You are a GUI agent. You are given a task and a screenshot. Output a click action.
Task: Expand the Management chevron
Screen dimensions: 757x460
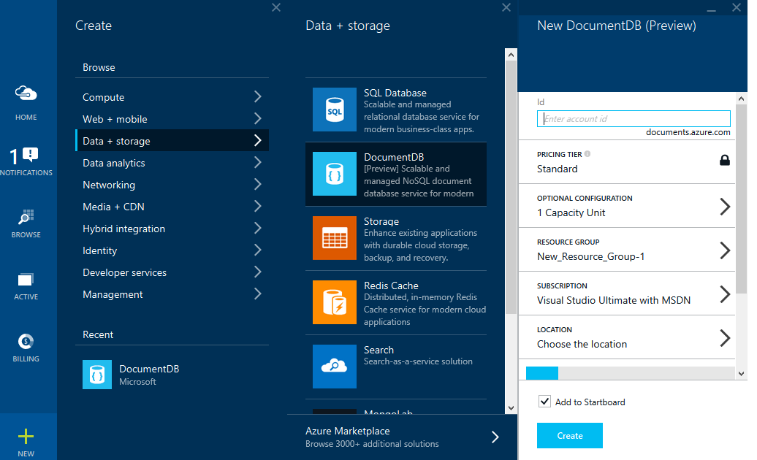point(258,294)
